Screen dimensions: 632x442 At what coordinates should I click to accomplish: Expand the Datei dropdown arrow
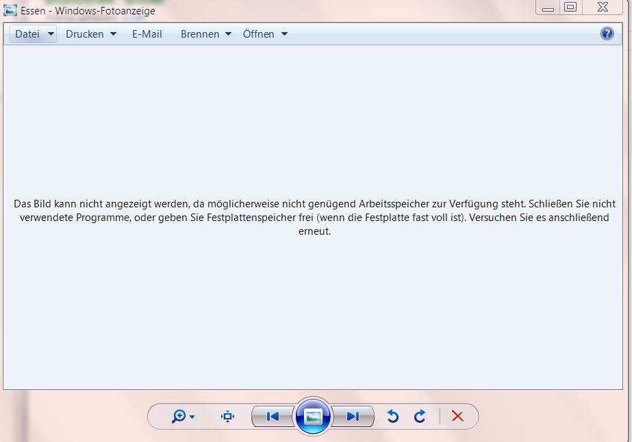coord(51,34)
